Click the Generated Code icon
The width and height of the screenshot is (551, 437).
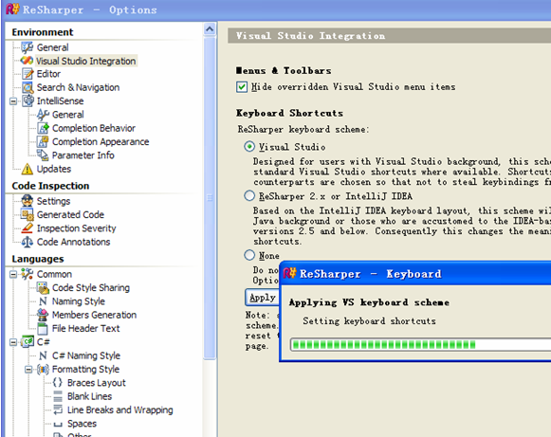click(28, 214)
